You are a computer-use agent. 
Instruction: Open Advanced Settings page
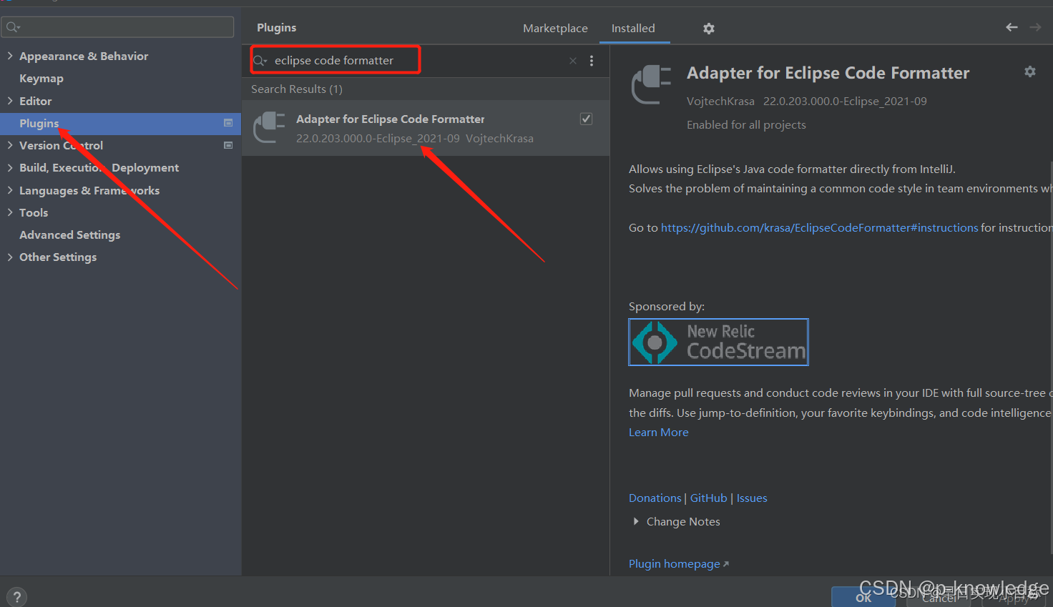69,235
